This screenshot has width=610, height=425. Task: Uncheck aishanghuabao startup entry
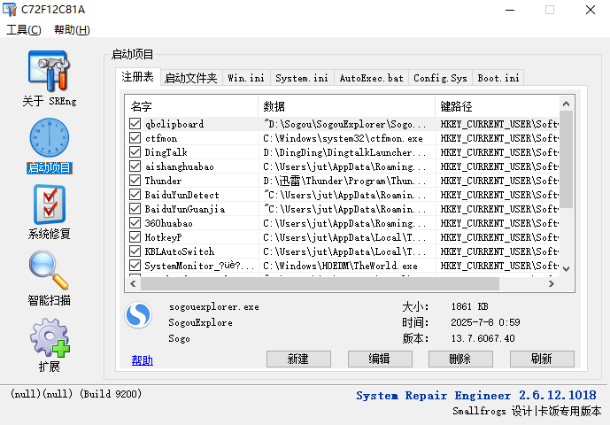pos(135,166)
